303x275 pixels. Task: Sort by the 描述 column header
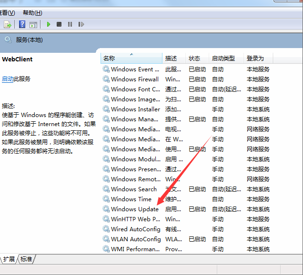174,58
